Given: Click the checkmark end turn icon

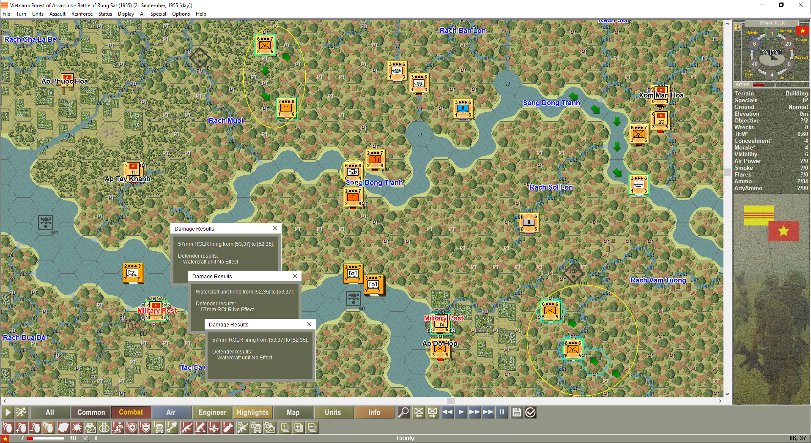Looking at the screenshot, I should pos(530,412).
